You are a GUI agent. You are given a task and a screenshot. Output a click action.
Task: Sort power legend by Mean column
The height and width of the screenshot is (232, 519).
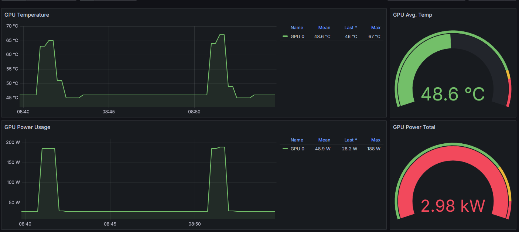[324, 140]
